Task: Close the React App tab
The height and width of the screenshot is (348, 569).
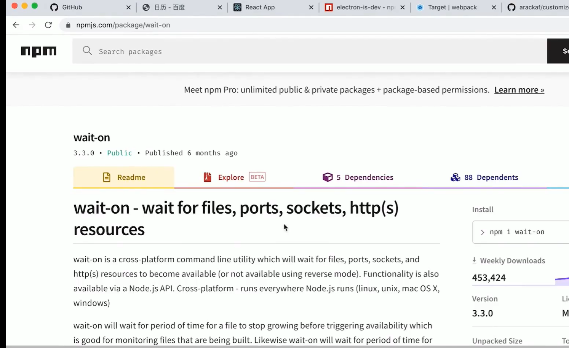Action: tap(311, 7)
